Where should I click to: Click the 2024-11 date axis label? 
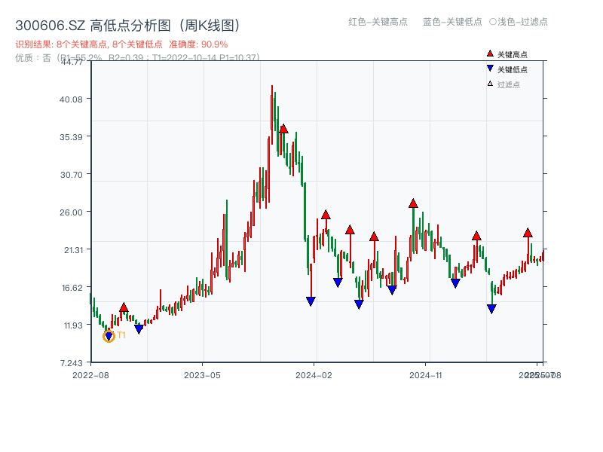(426, 375)
